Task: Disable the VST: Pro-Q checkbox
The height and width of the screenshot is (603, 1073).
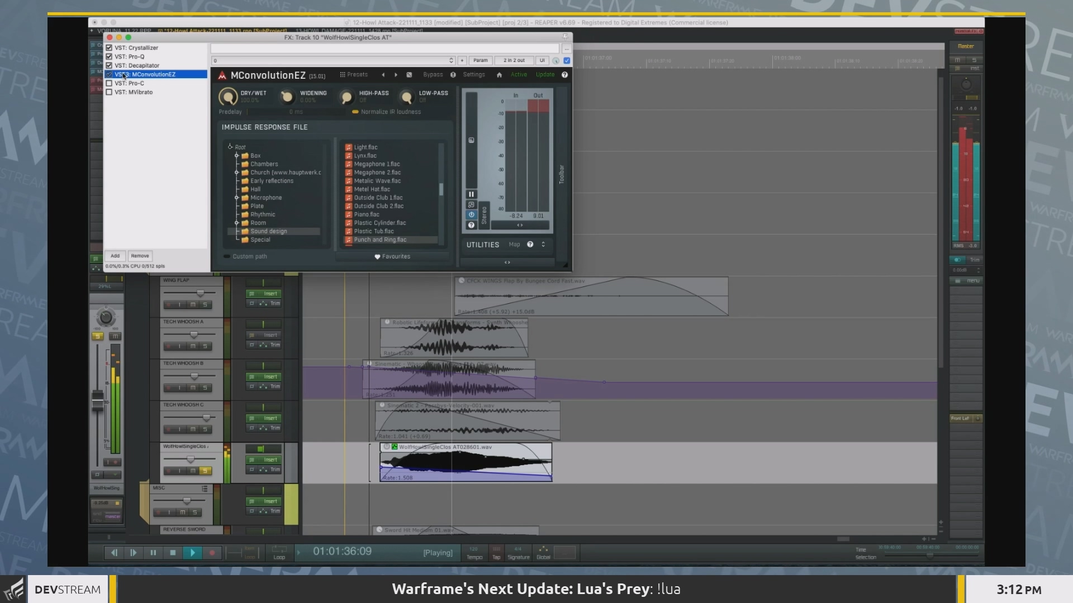Action: [109, 56]
